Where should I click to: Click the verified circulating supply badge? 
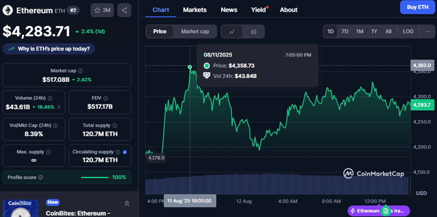(125, 152)
